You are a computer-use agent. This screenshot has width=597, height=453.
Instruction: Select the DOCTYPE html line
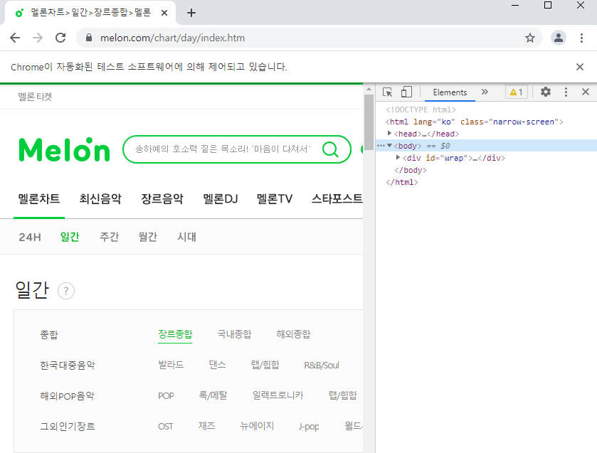421,110
